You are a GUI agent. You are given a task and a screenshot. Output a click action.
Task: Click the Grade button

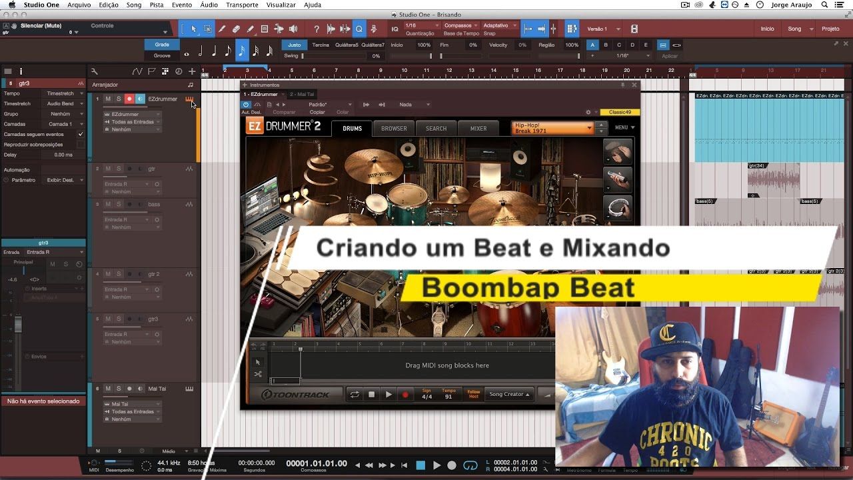162,45
